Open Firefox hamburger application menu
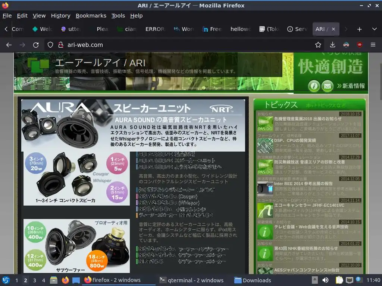Image resolution: width=382 pixels, height=286 pixels. (x=373, y=45)
